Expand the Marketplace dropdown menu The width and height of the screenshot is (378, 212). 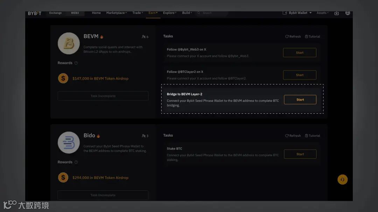117,13
